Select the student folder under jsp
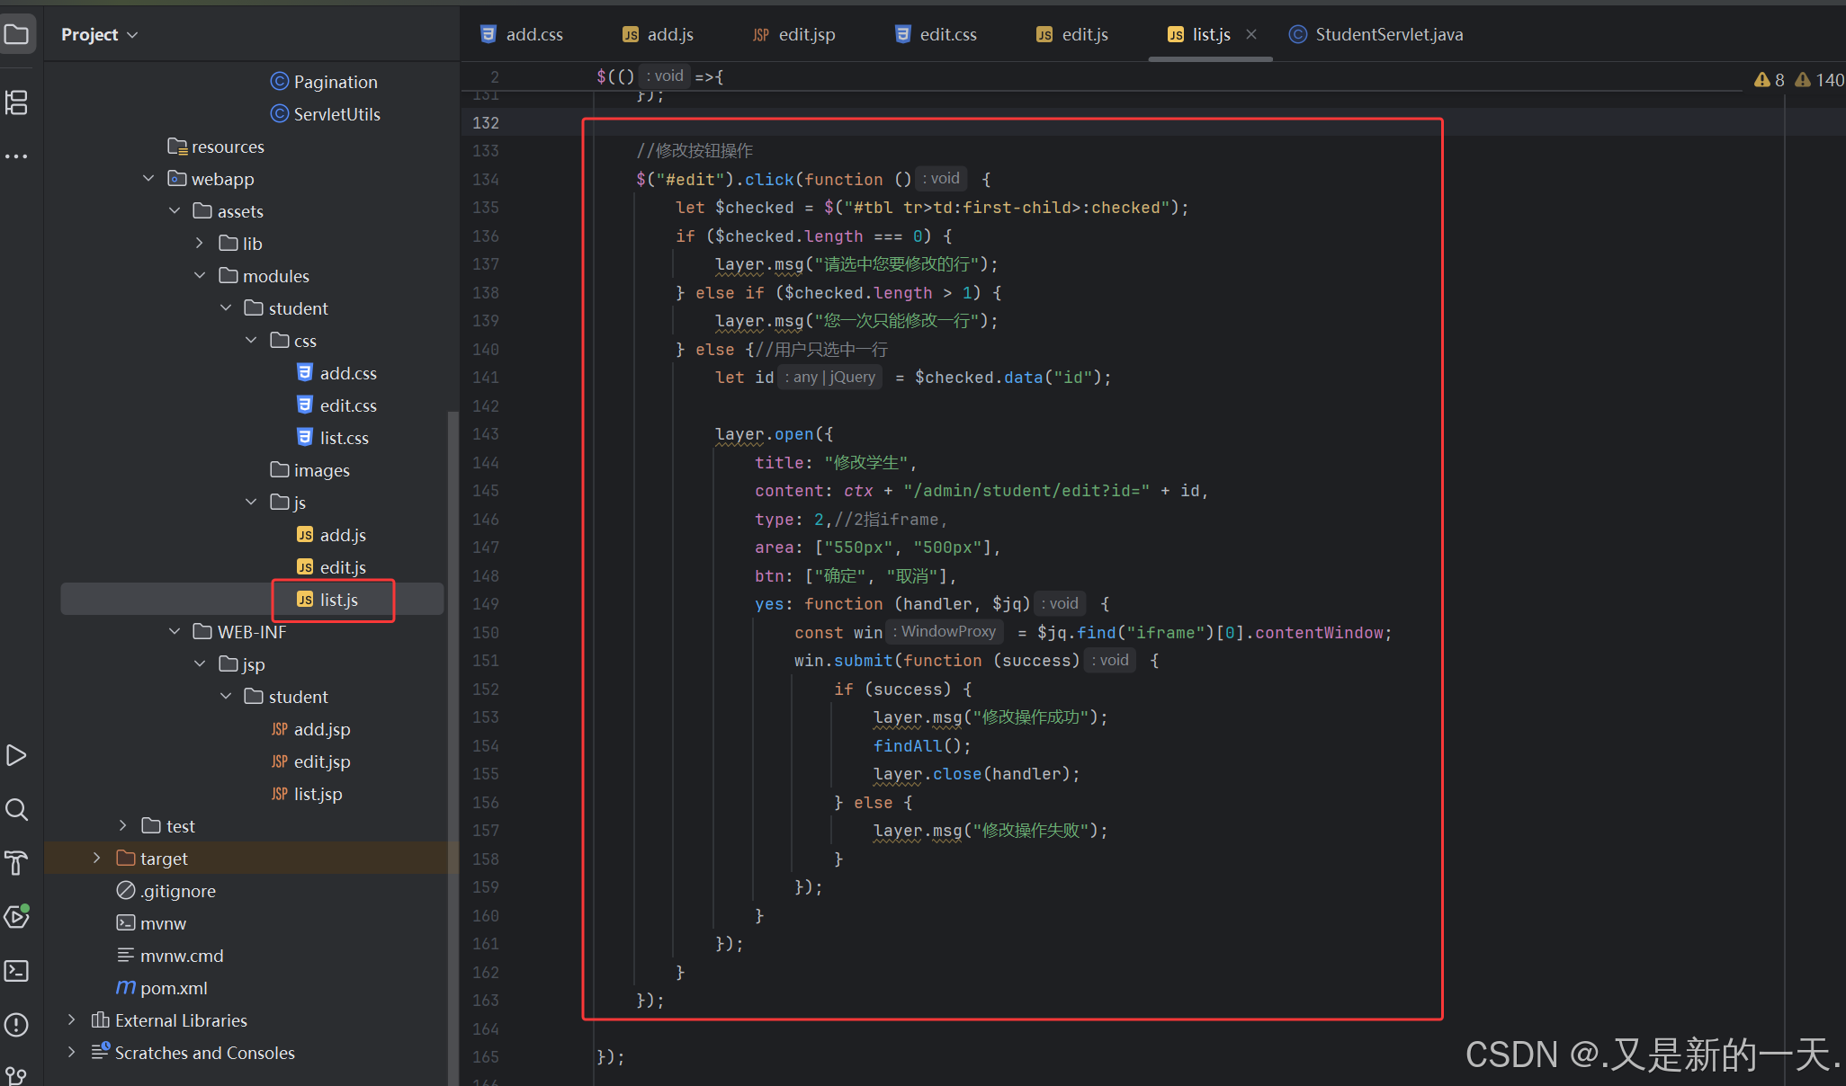 (x=286, y=697)
